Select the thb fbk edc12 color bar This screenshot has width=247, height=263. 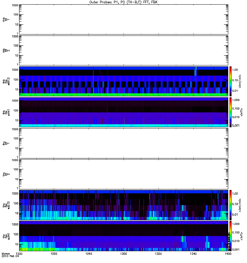pyautogui.click(x=231, y=81)
